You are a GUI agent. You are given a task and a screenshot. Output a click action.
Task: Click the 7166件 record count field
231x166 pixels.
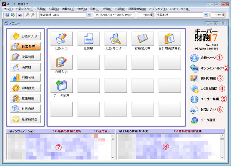click(x=145, y=15)
